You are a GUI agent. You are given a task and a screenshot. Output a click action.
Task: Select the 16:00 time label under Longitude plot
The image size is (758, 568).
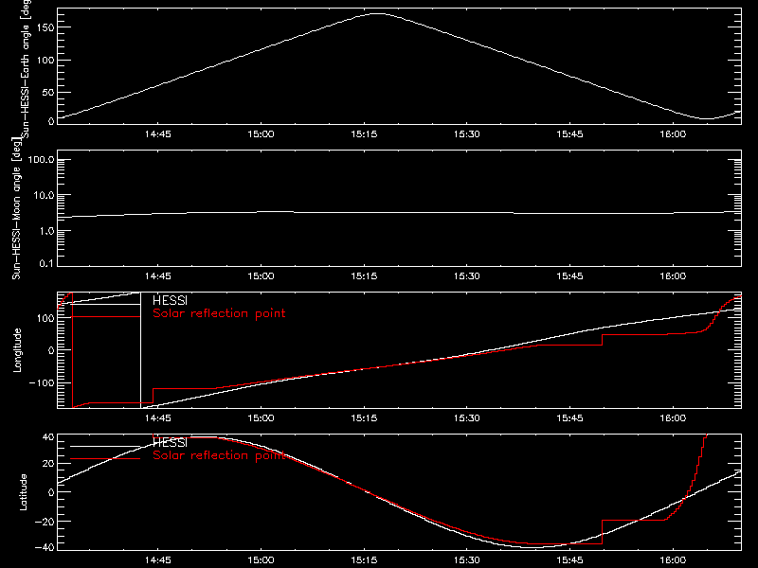673,417
